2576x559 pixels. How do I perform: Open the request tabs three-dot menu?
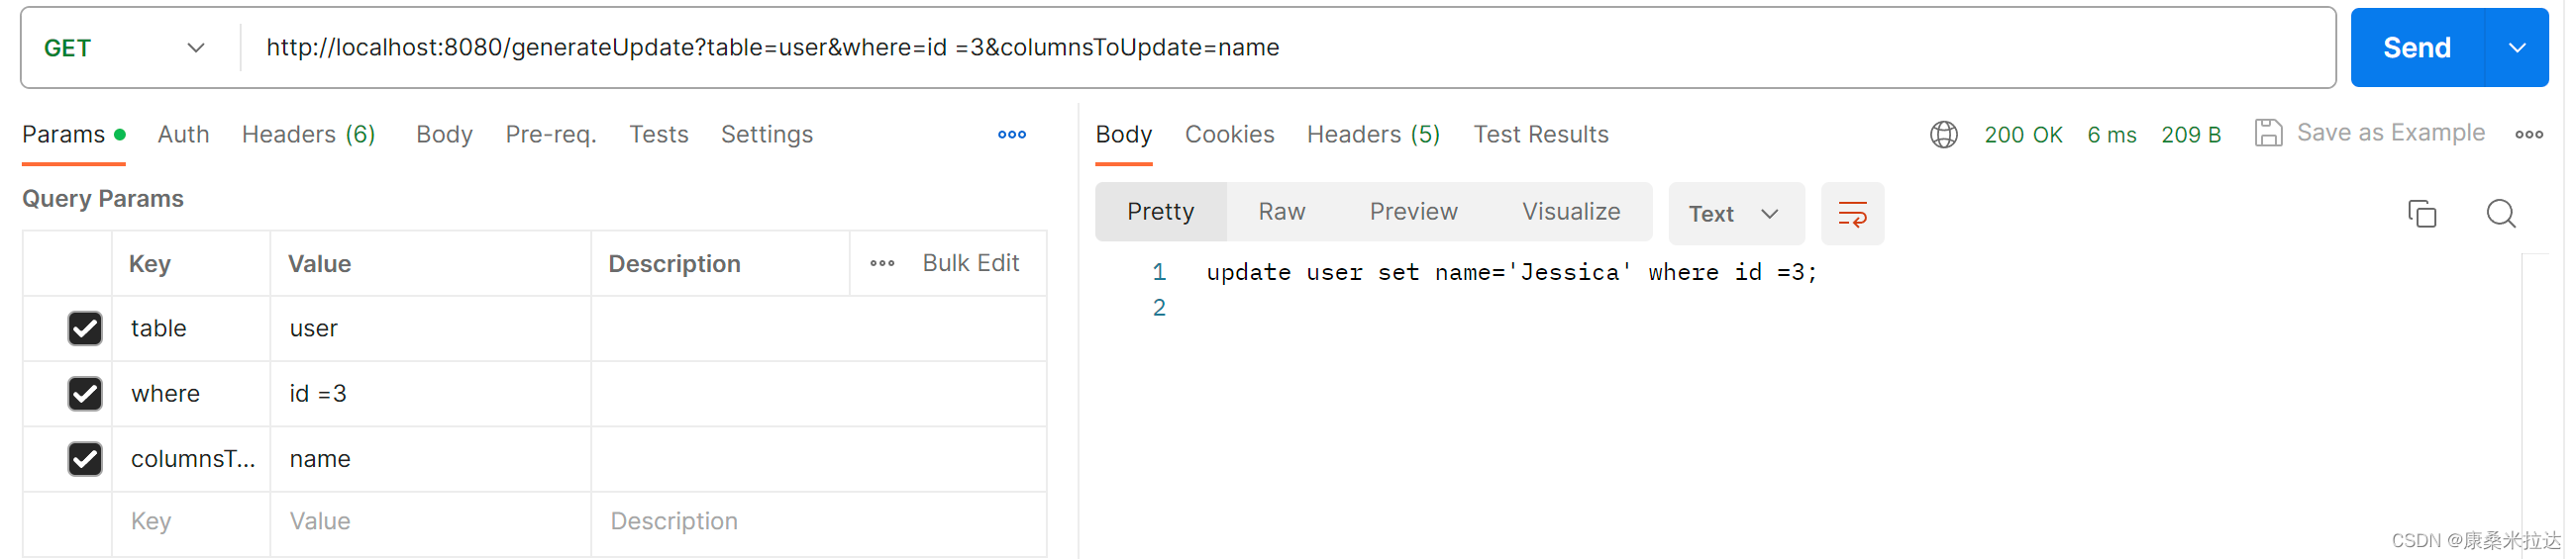click(1011, 135)
